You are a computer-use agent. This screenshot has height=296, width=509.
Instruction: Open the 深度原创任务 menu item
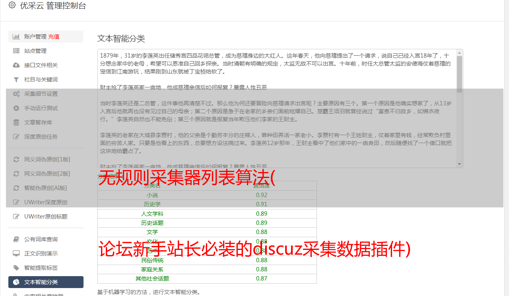(x=46, y=137)
